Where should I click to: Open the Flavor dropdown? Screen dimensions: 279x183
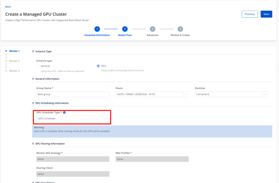click(152, 94)
